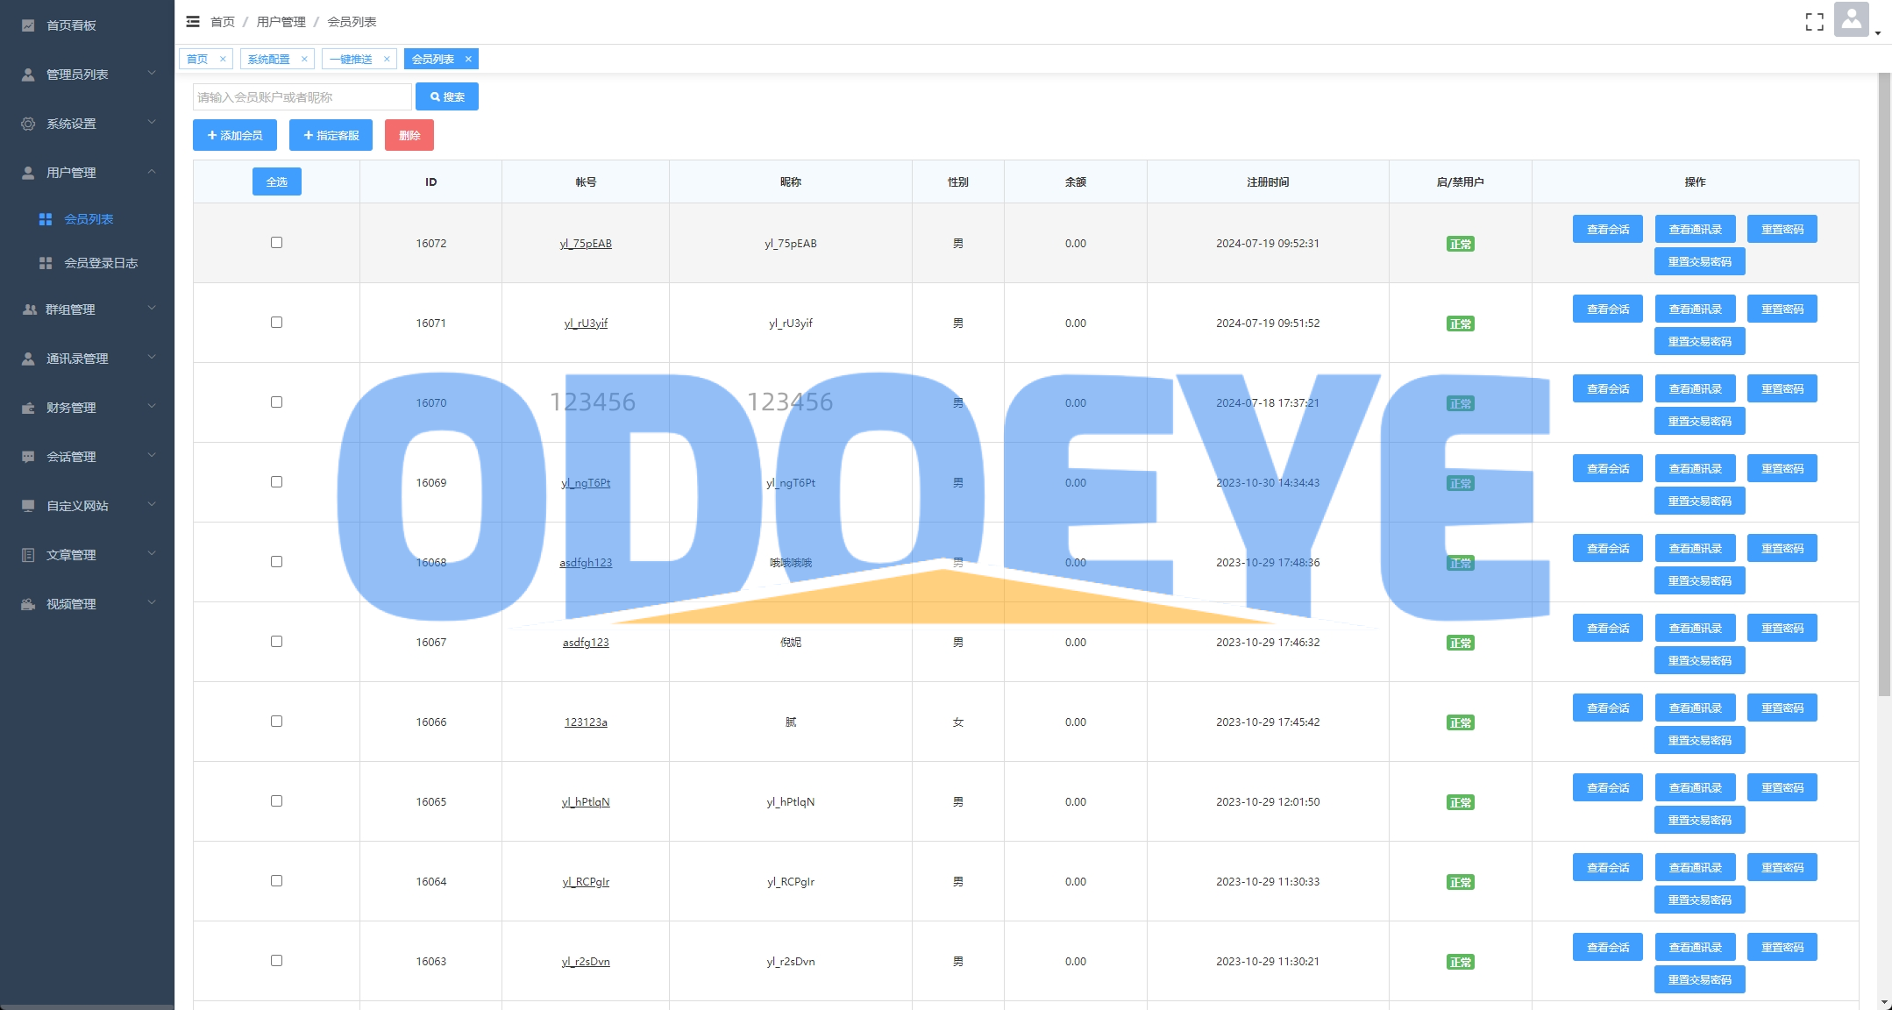The image size is (1892, 1010).
Task: Click 用户管理 in the breadcrumb
Action: tap(281, 21)
